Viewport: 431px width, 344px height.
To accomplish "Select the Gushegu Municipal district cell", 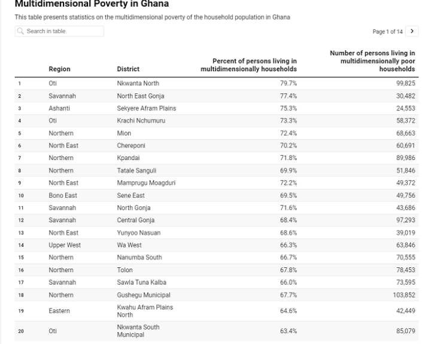I will (144, 295).
